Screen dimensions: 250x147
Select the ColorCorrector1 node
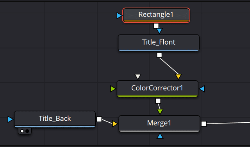pos(157,89)
